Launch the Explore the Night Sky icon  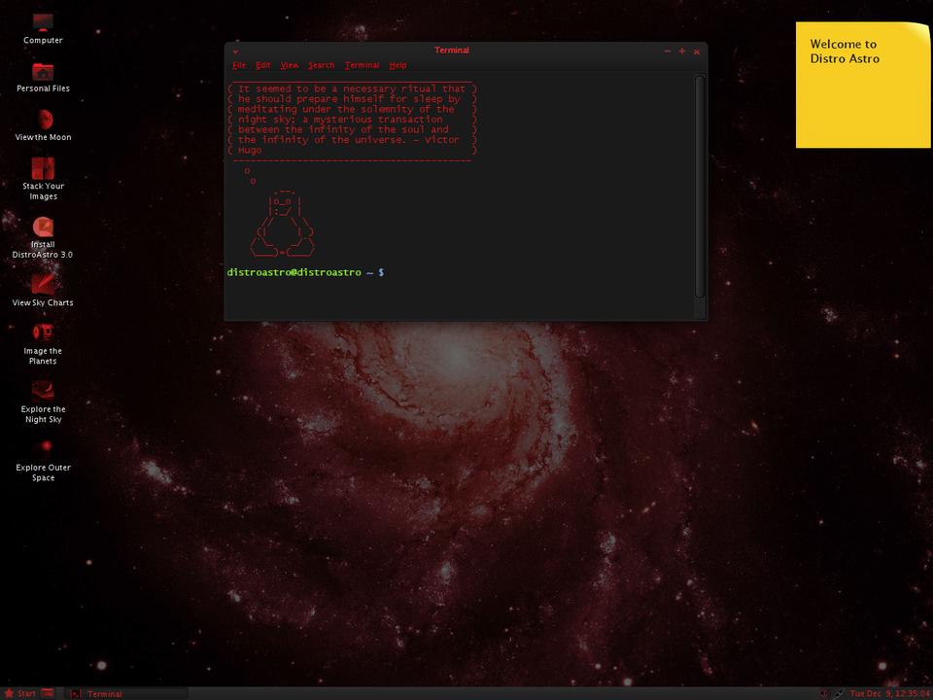(x=43, y=392)
